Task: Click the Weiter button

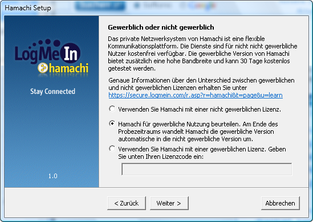Action: pyautogui.click(x=169, y=203)
